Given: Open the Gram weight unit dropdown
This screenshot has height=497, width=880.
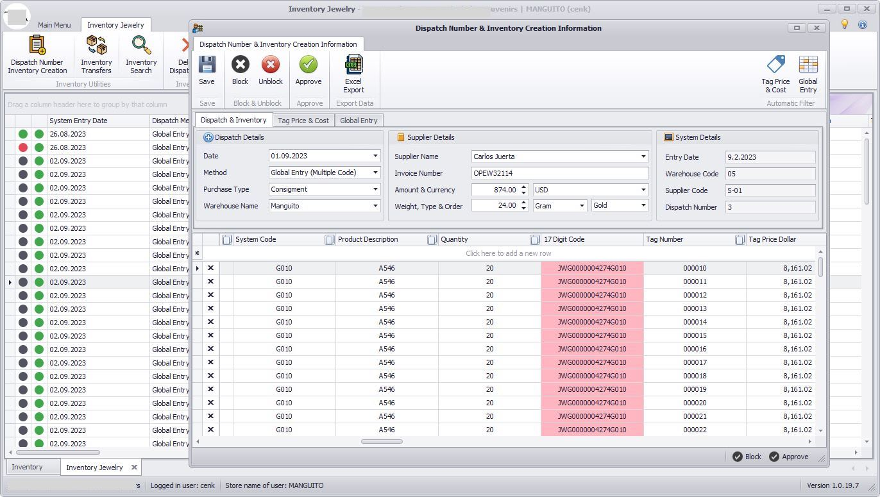Looking at the screenshot, I should (582, 206).
